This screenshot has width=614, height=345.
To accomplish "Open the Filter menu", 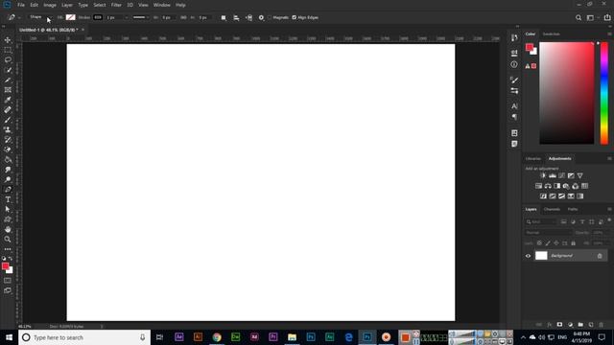I will [x=116, y=5].
